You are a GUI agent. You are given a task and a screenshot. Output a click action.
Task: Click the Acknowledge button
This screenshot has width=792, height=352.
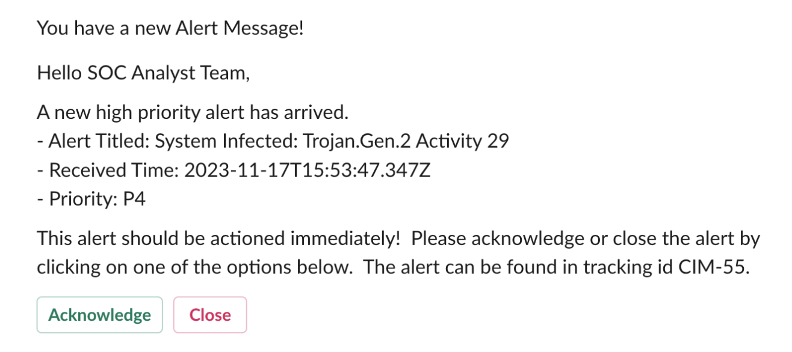pos(99,315)
